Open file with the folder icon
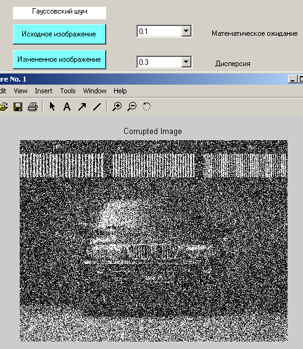Screen dimensions: 303x349 click(4, 107)
